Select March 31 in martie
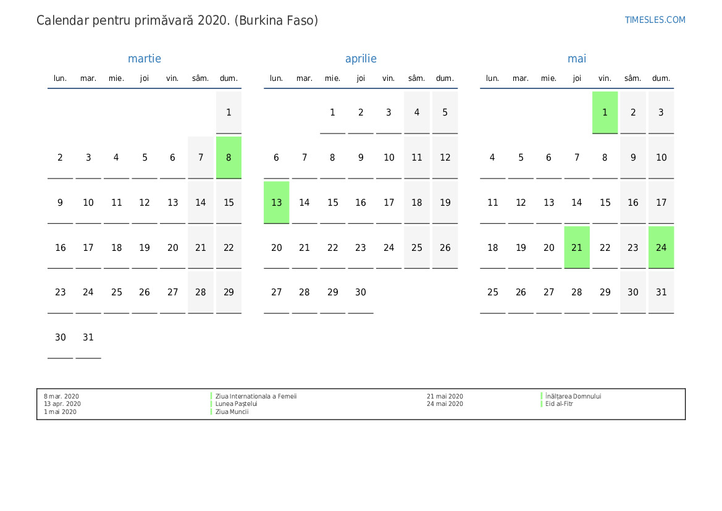This screenshot has width=722, height=511. [x=88, y=337]
